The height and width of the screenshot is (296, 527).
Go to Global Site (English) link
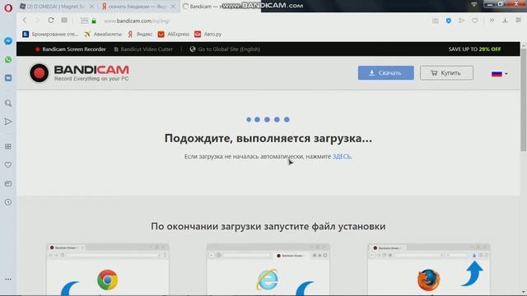225,49
